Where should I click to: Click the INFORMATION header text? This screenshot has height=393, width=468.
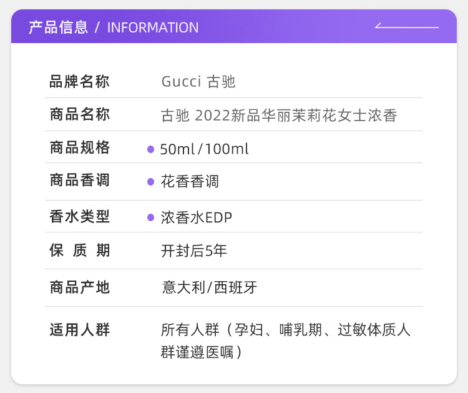click(x=153, y=27)
